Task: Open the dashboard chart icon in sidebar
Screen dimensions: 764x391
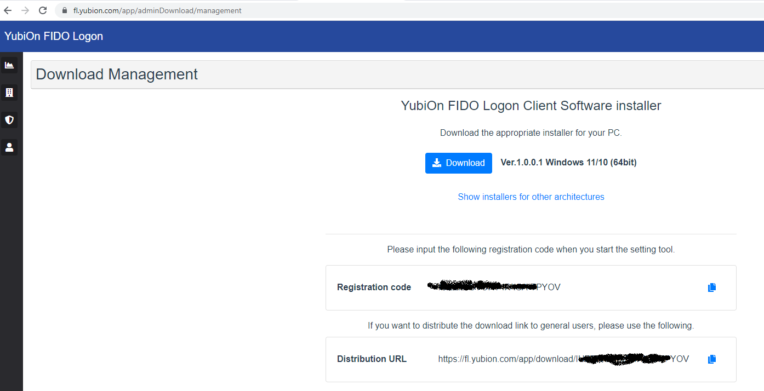Action: (9, 65)
